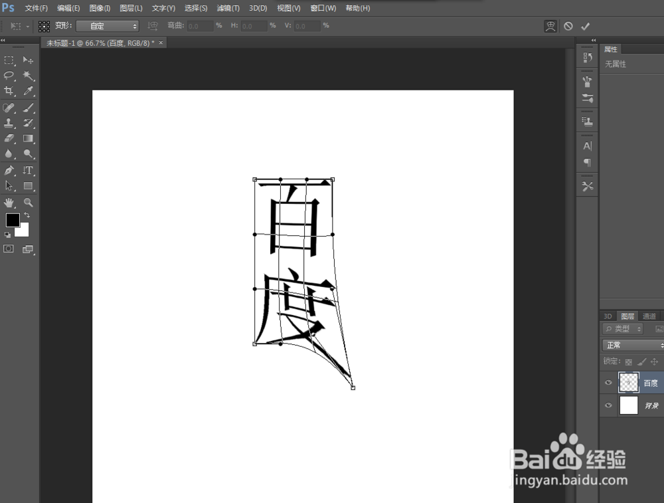Cancel the warp transform

pyautogui.click(x=568, y=27)
